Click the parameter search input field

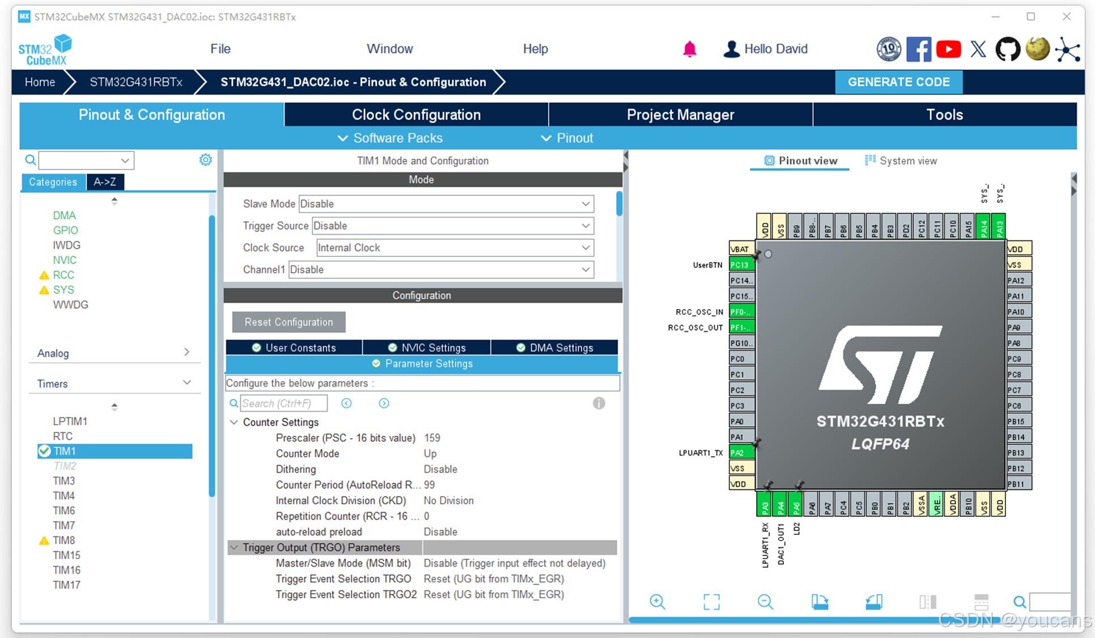pyautogui.click(x=283, y=403)
